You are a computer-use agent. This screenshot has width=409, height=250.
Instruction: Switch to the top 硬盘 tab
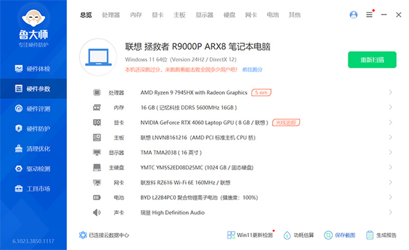coord(229,15)
